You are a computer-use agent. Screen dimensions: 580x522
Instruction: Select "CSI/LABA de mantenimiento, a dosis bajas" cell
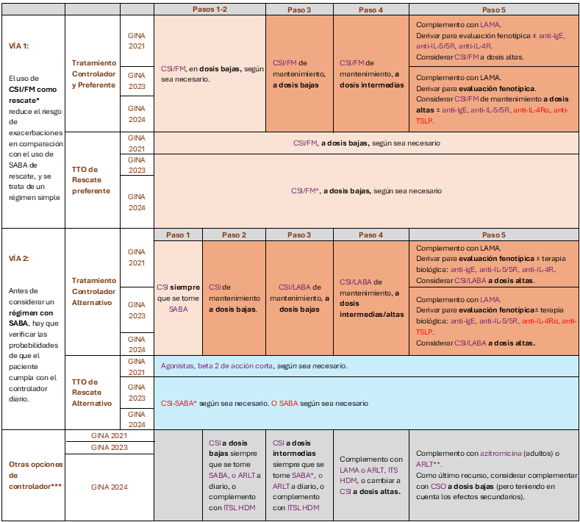coord(299,298)
